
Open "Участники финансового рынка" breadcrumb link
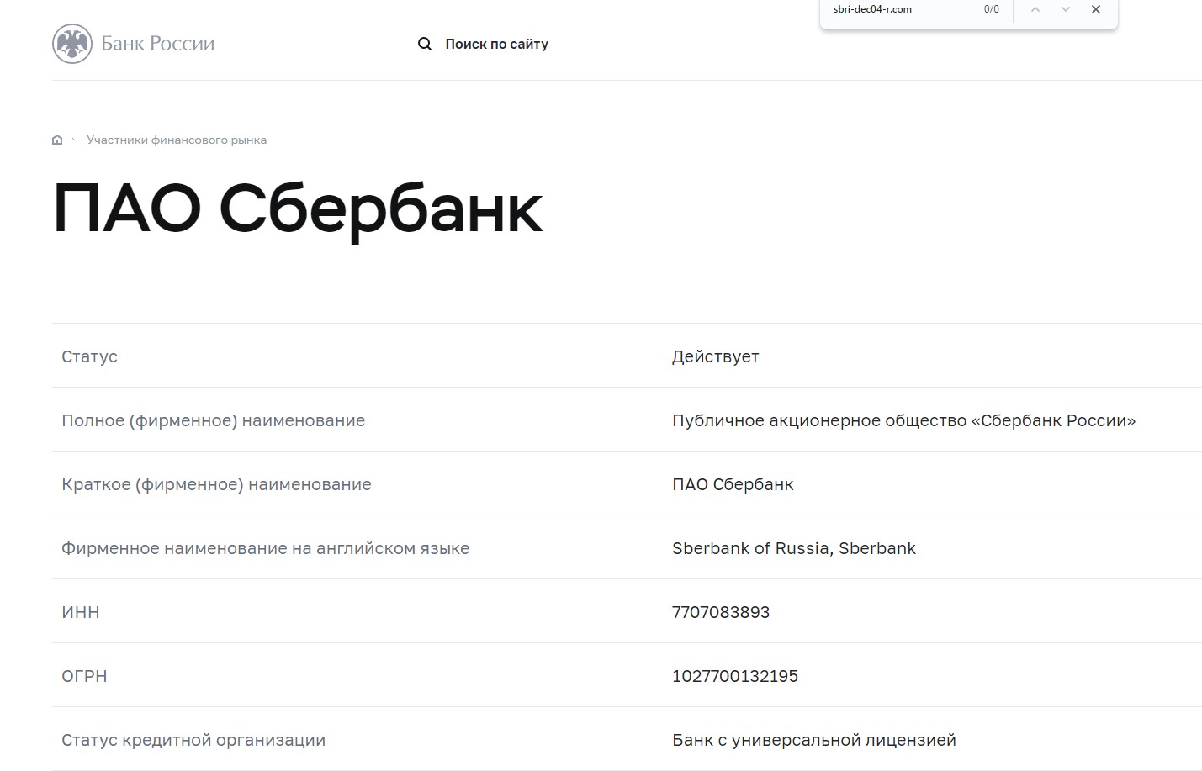(177, 140)
